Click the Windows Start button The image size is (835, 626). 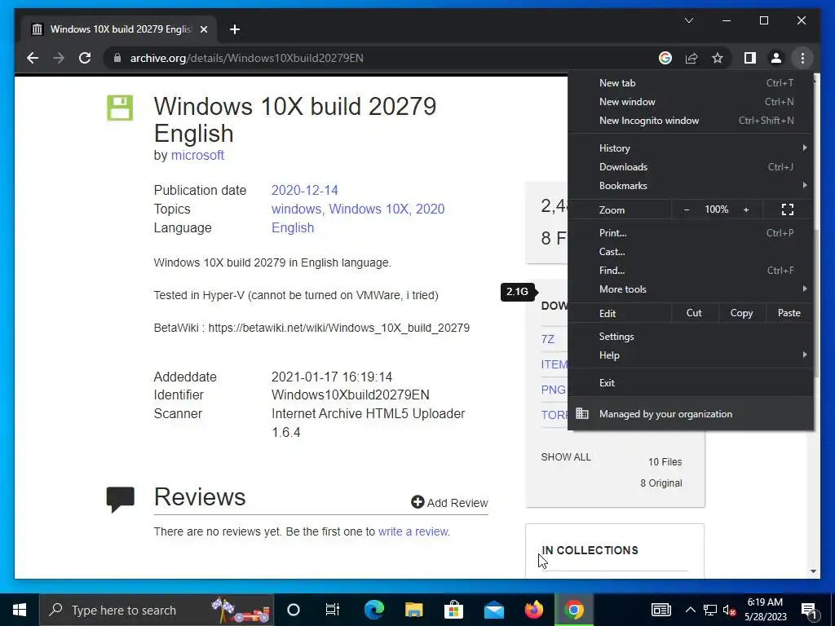click(20, 610)
